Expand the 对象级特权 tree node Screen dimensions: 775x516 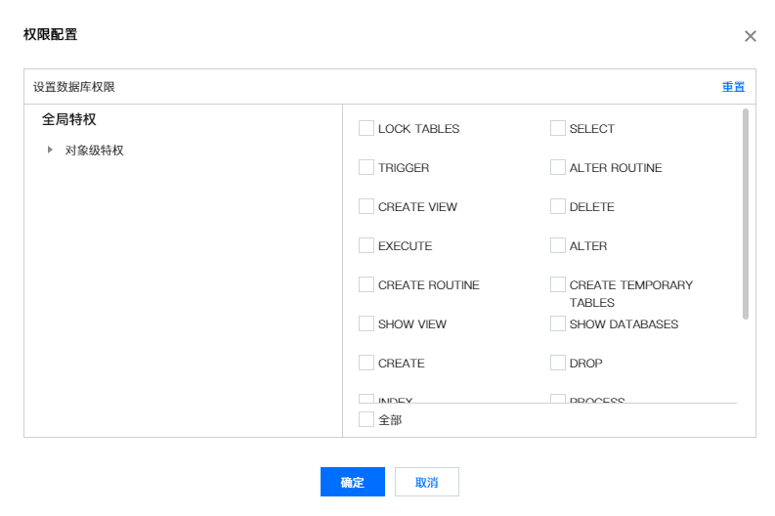[51, 150]
